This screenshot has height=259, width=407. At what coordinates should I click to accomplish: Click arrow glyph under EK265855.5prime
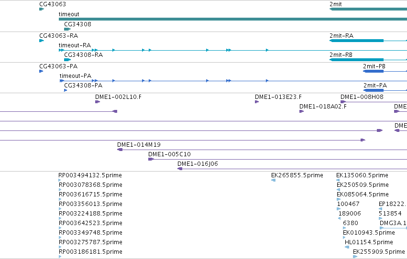click(x=273, y=180)
